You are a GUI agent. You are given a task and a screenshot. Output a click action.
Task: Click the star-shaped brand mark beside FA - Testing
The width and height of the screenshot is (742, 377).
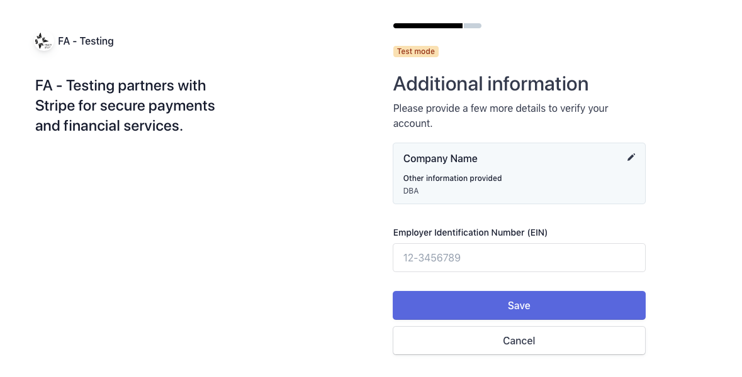tap(43, 41)
